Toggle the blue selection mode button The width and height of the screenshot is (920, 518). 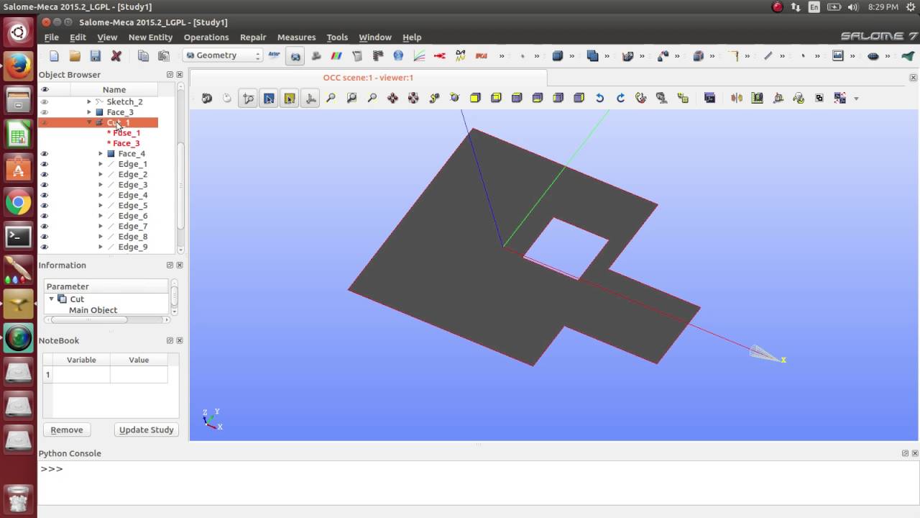click(269, 98)
